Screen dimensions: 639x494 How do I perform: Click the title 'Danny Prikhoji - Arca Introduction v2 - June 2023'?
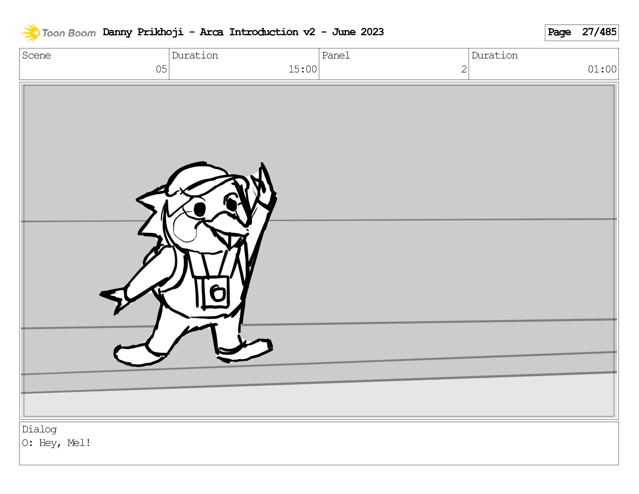(x=243, y=32)
